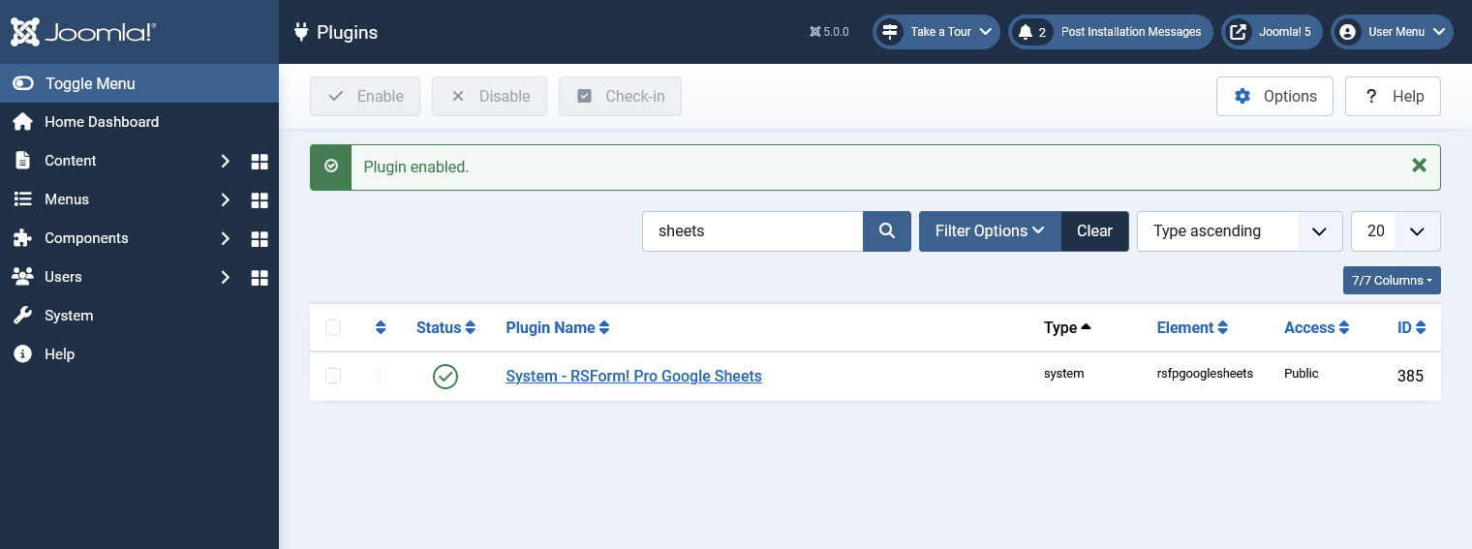Dismiss the Plugin enabled alert
Screen dimensions: 1472x549
(x=1419, y=166)
